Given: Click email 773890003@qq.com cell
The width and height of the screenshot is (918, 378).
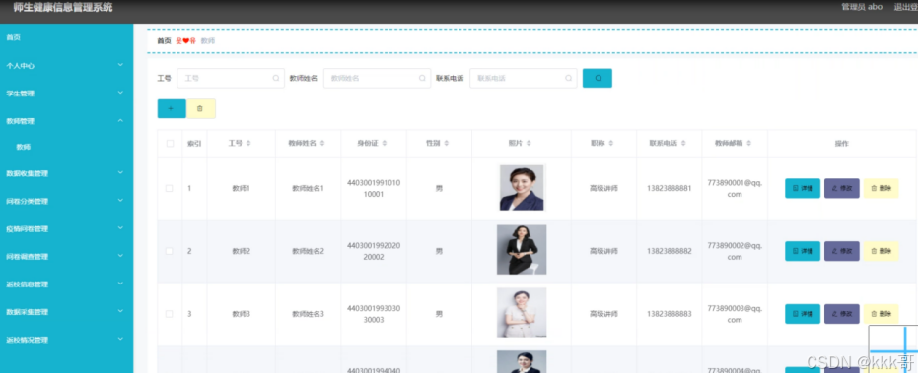Looking at the screenshot, I should click(x=735, y=314).
